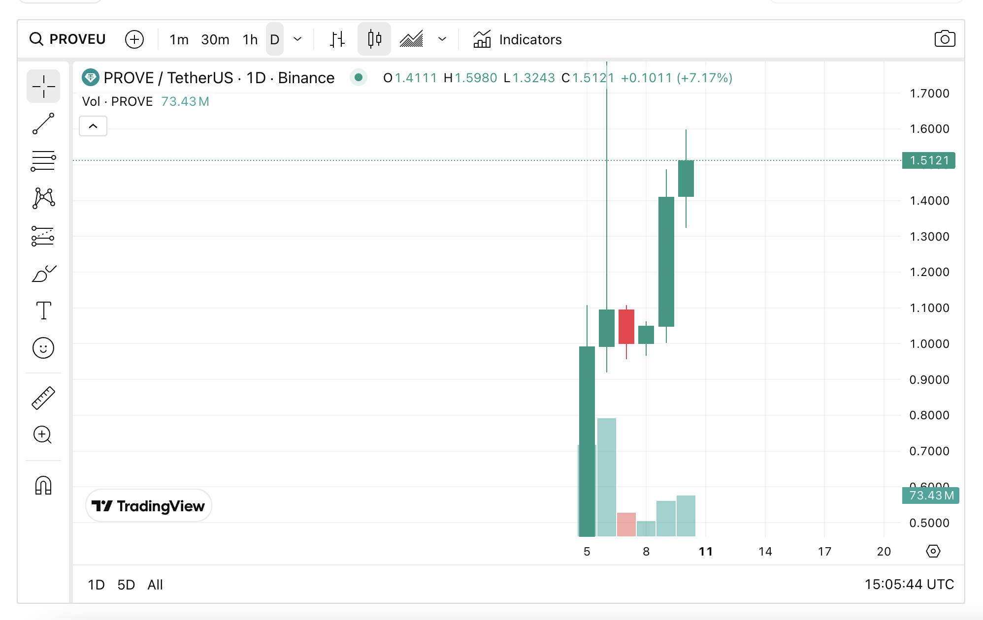Screen dimensions: 983x620
Task: Select the Brush drawing tool
Action: pyautogui.click(x=43, y=274)
